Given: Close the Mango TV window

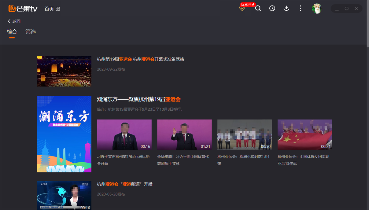Looking at the screenshot, I should click(x=356, y=9).
